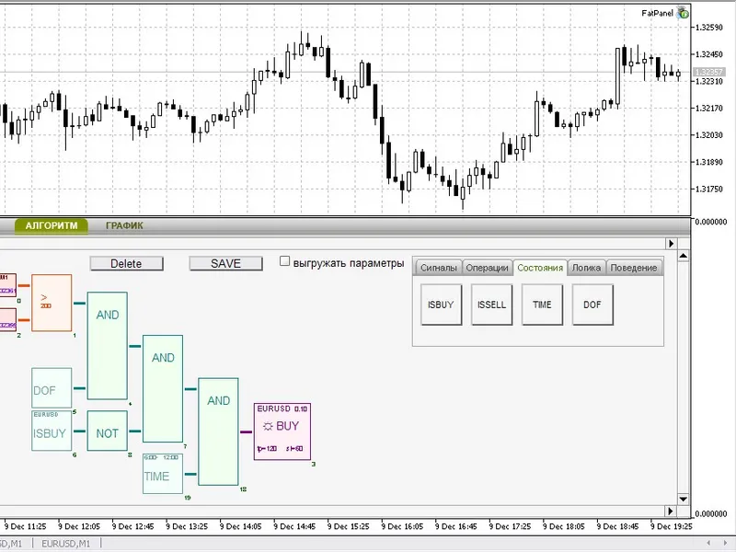Select the greater-than 200 comparison block
This screenshot has width=736, height=552.
click(x=52, y=304)
